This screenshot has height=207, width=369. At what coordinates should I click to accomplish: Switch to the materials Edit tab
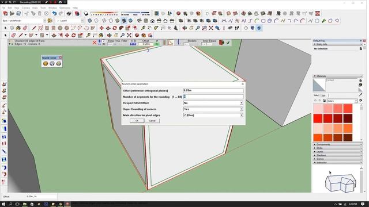(x=323, y=95)
